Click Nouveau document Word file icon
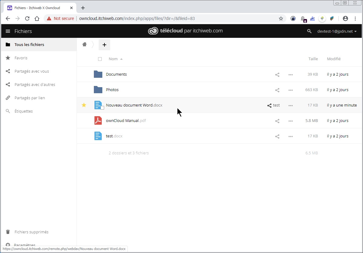This screenshot has width=363, height=253. tap(98, 105)
